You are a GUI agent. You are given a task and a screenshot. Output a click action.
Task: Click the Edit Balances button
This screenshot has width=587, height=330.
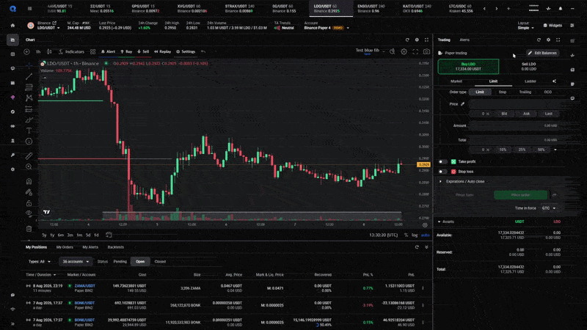click(x=543, y=53)
